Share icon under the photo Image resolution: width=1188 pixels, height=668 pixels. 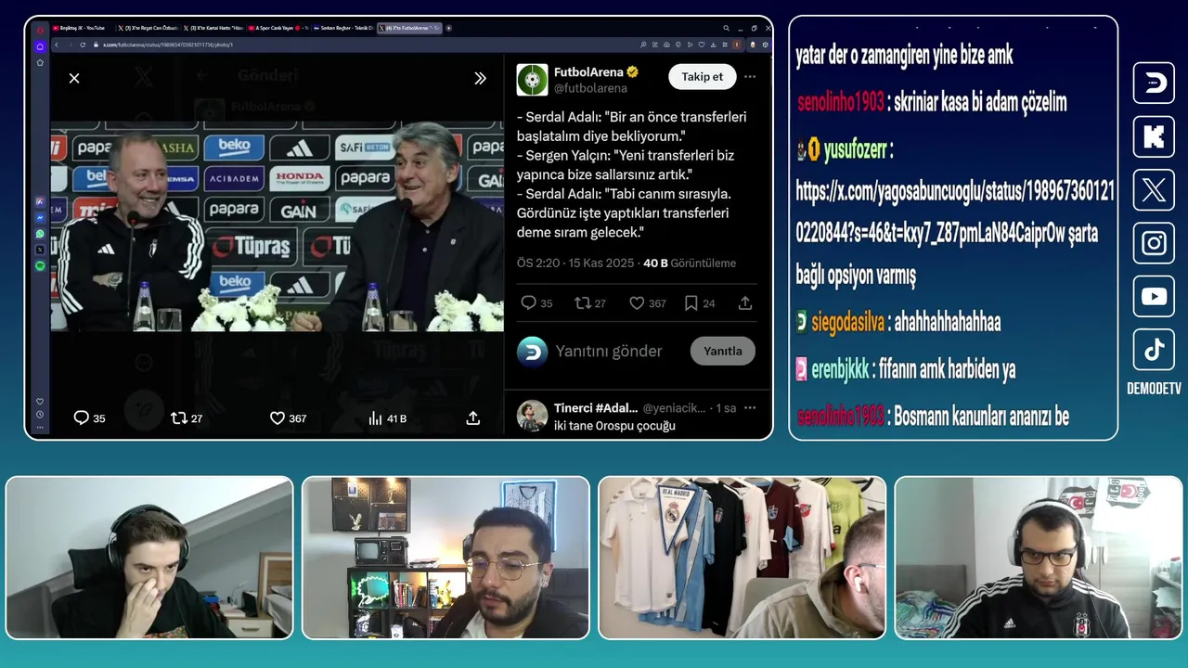click(x=472, y=418)
